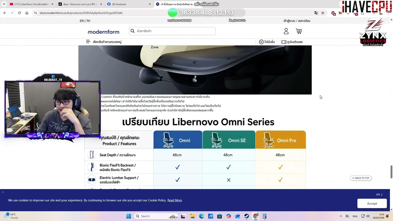Click the BACK TO TOP button

pyautogui.click(x=361, y=178)
